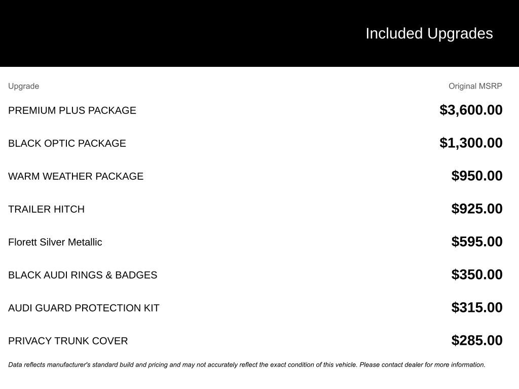Click the $1,300.00 price
Screen dimensions: 519x389
tap(471, 143)
